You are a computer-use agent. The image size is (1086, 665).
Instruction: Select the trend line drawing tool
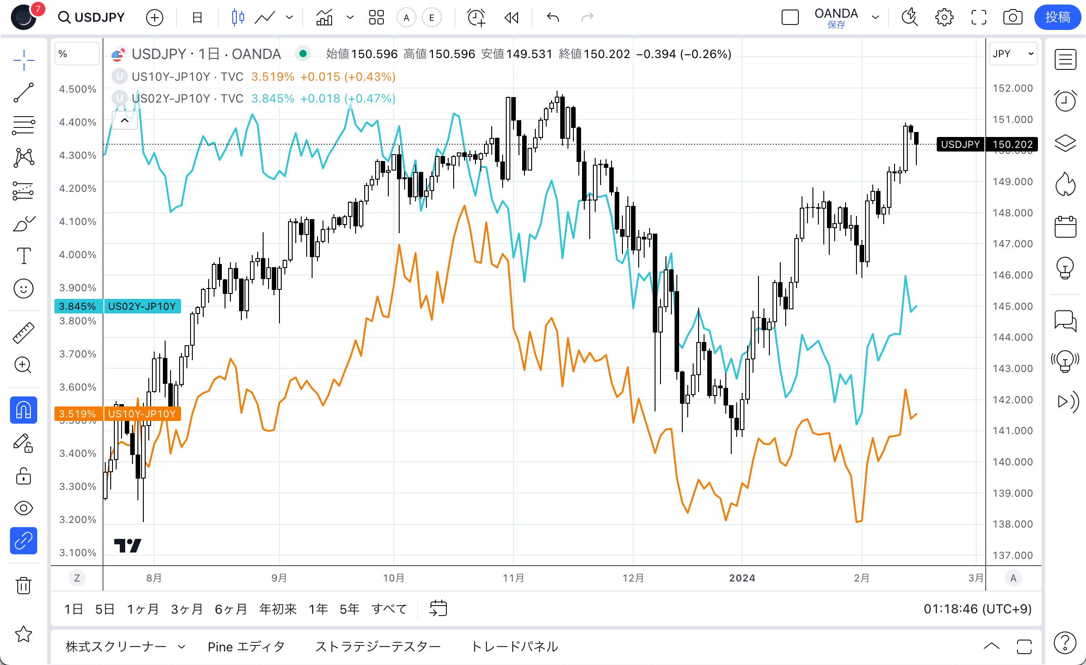point(24,93)
